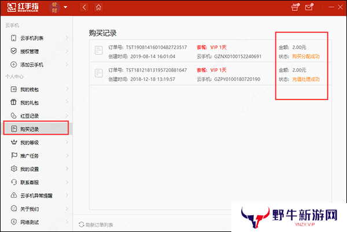This screenshot has width=347, height=232.
Task: Open the 关于我们 entry text
Action: tap(29, 209)
